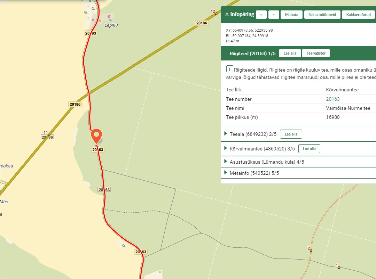376x279 pixels.
Task: Open the Tee number 20163 link
Action: point(332,99)
